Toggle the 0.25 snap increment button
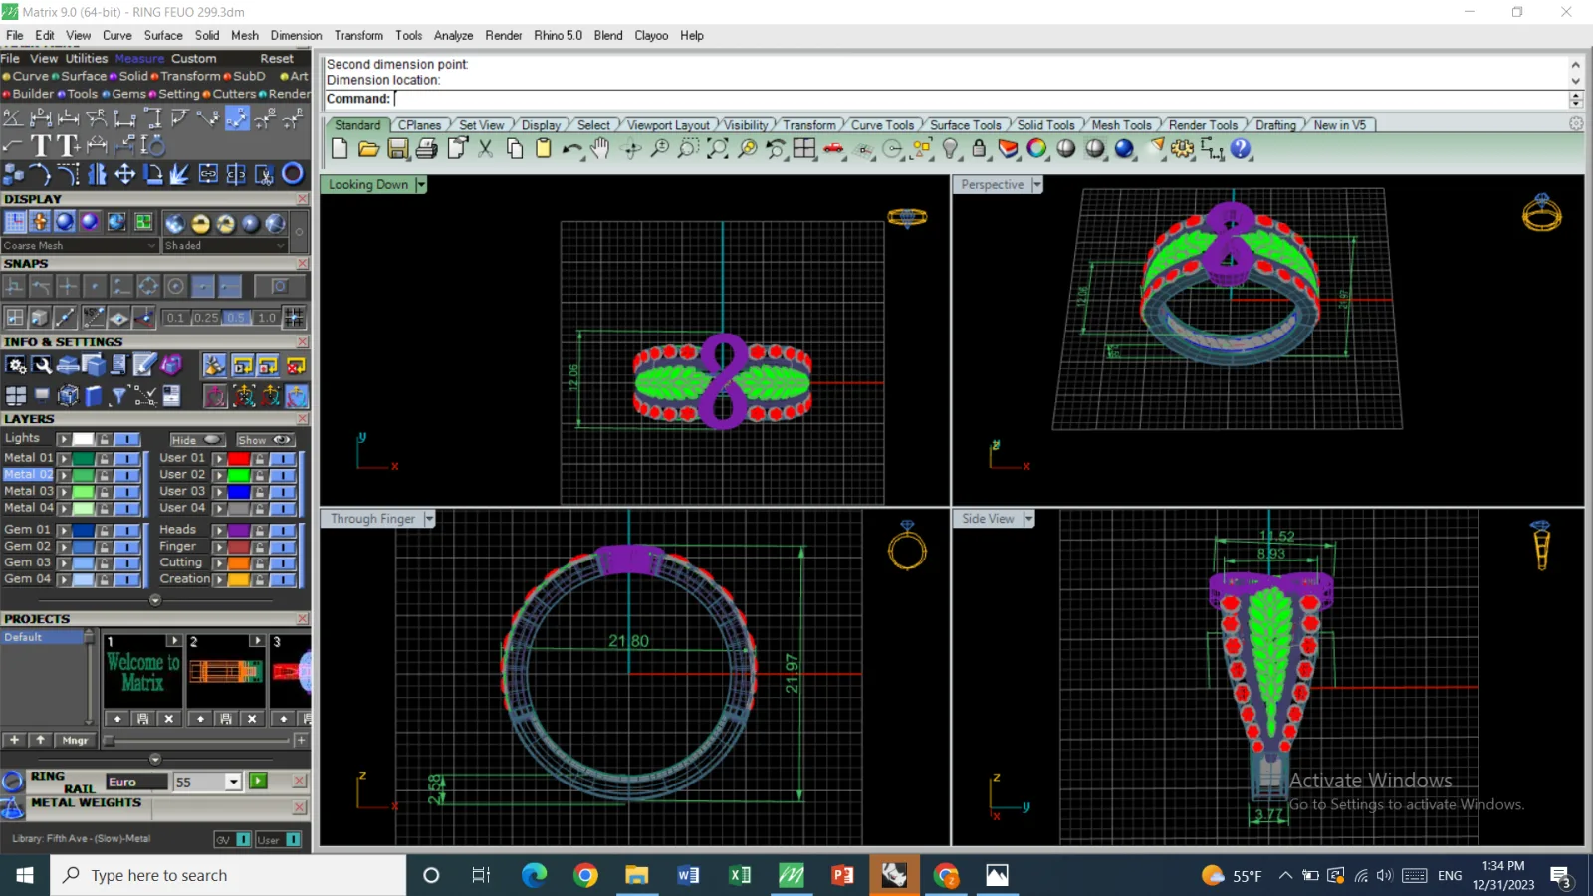Image resolution: width=1593 pixels, height=896 pixels. [x=206, y=318]
